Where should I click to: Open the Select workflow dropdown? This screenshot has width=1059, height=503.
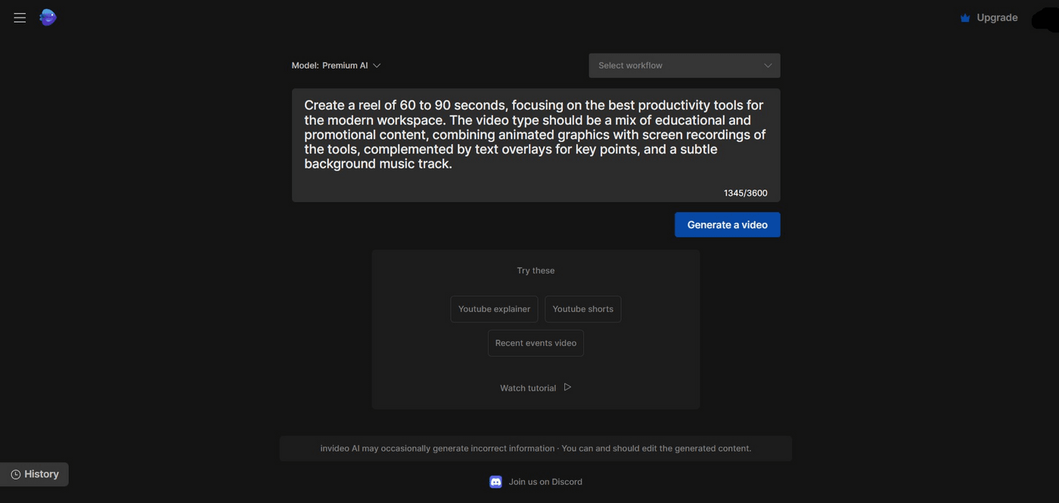(684, 66)
